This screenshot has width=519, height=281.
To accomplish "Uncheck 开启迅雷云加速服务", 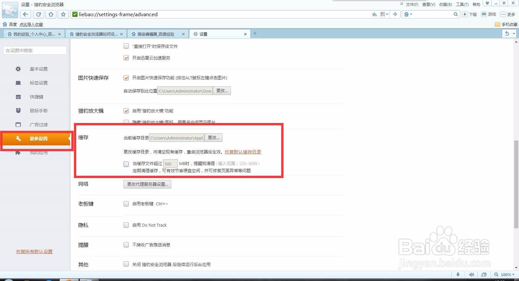I will point(126,58).
